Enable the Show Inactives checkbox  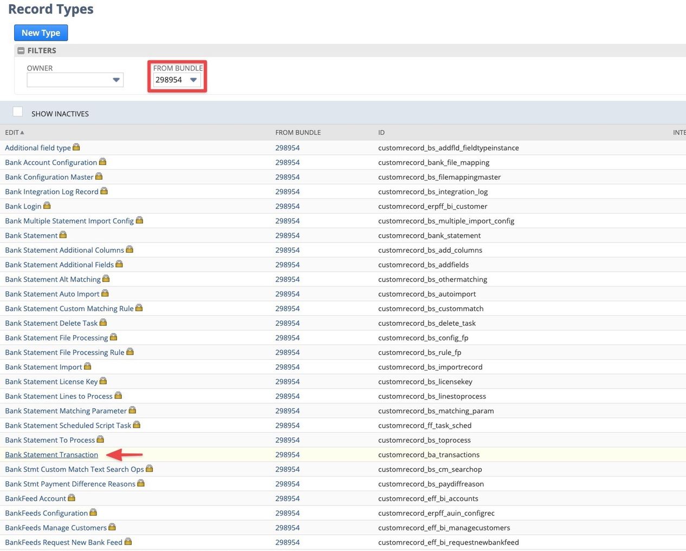(x=18, y=111)
